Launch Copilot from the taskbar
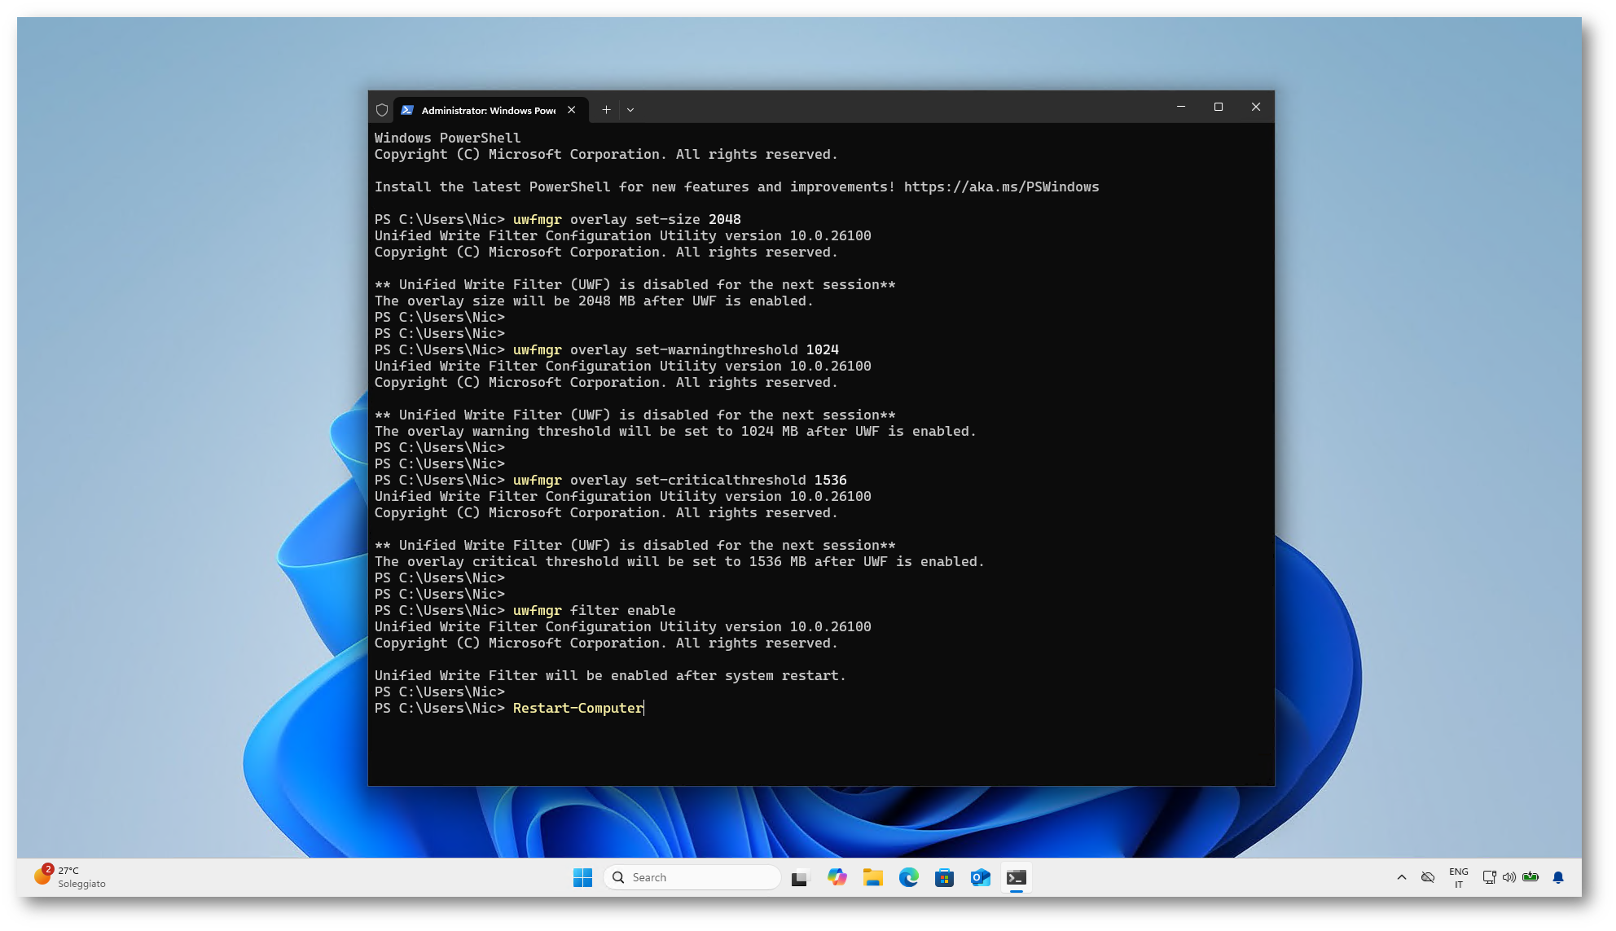Viewport: 1616px width, 931px height. [837, 877]
